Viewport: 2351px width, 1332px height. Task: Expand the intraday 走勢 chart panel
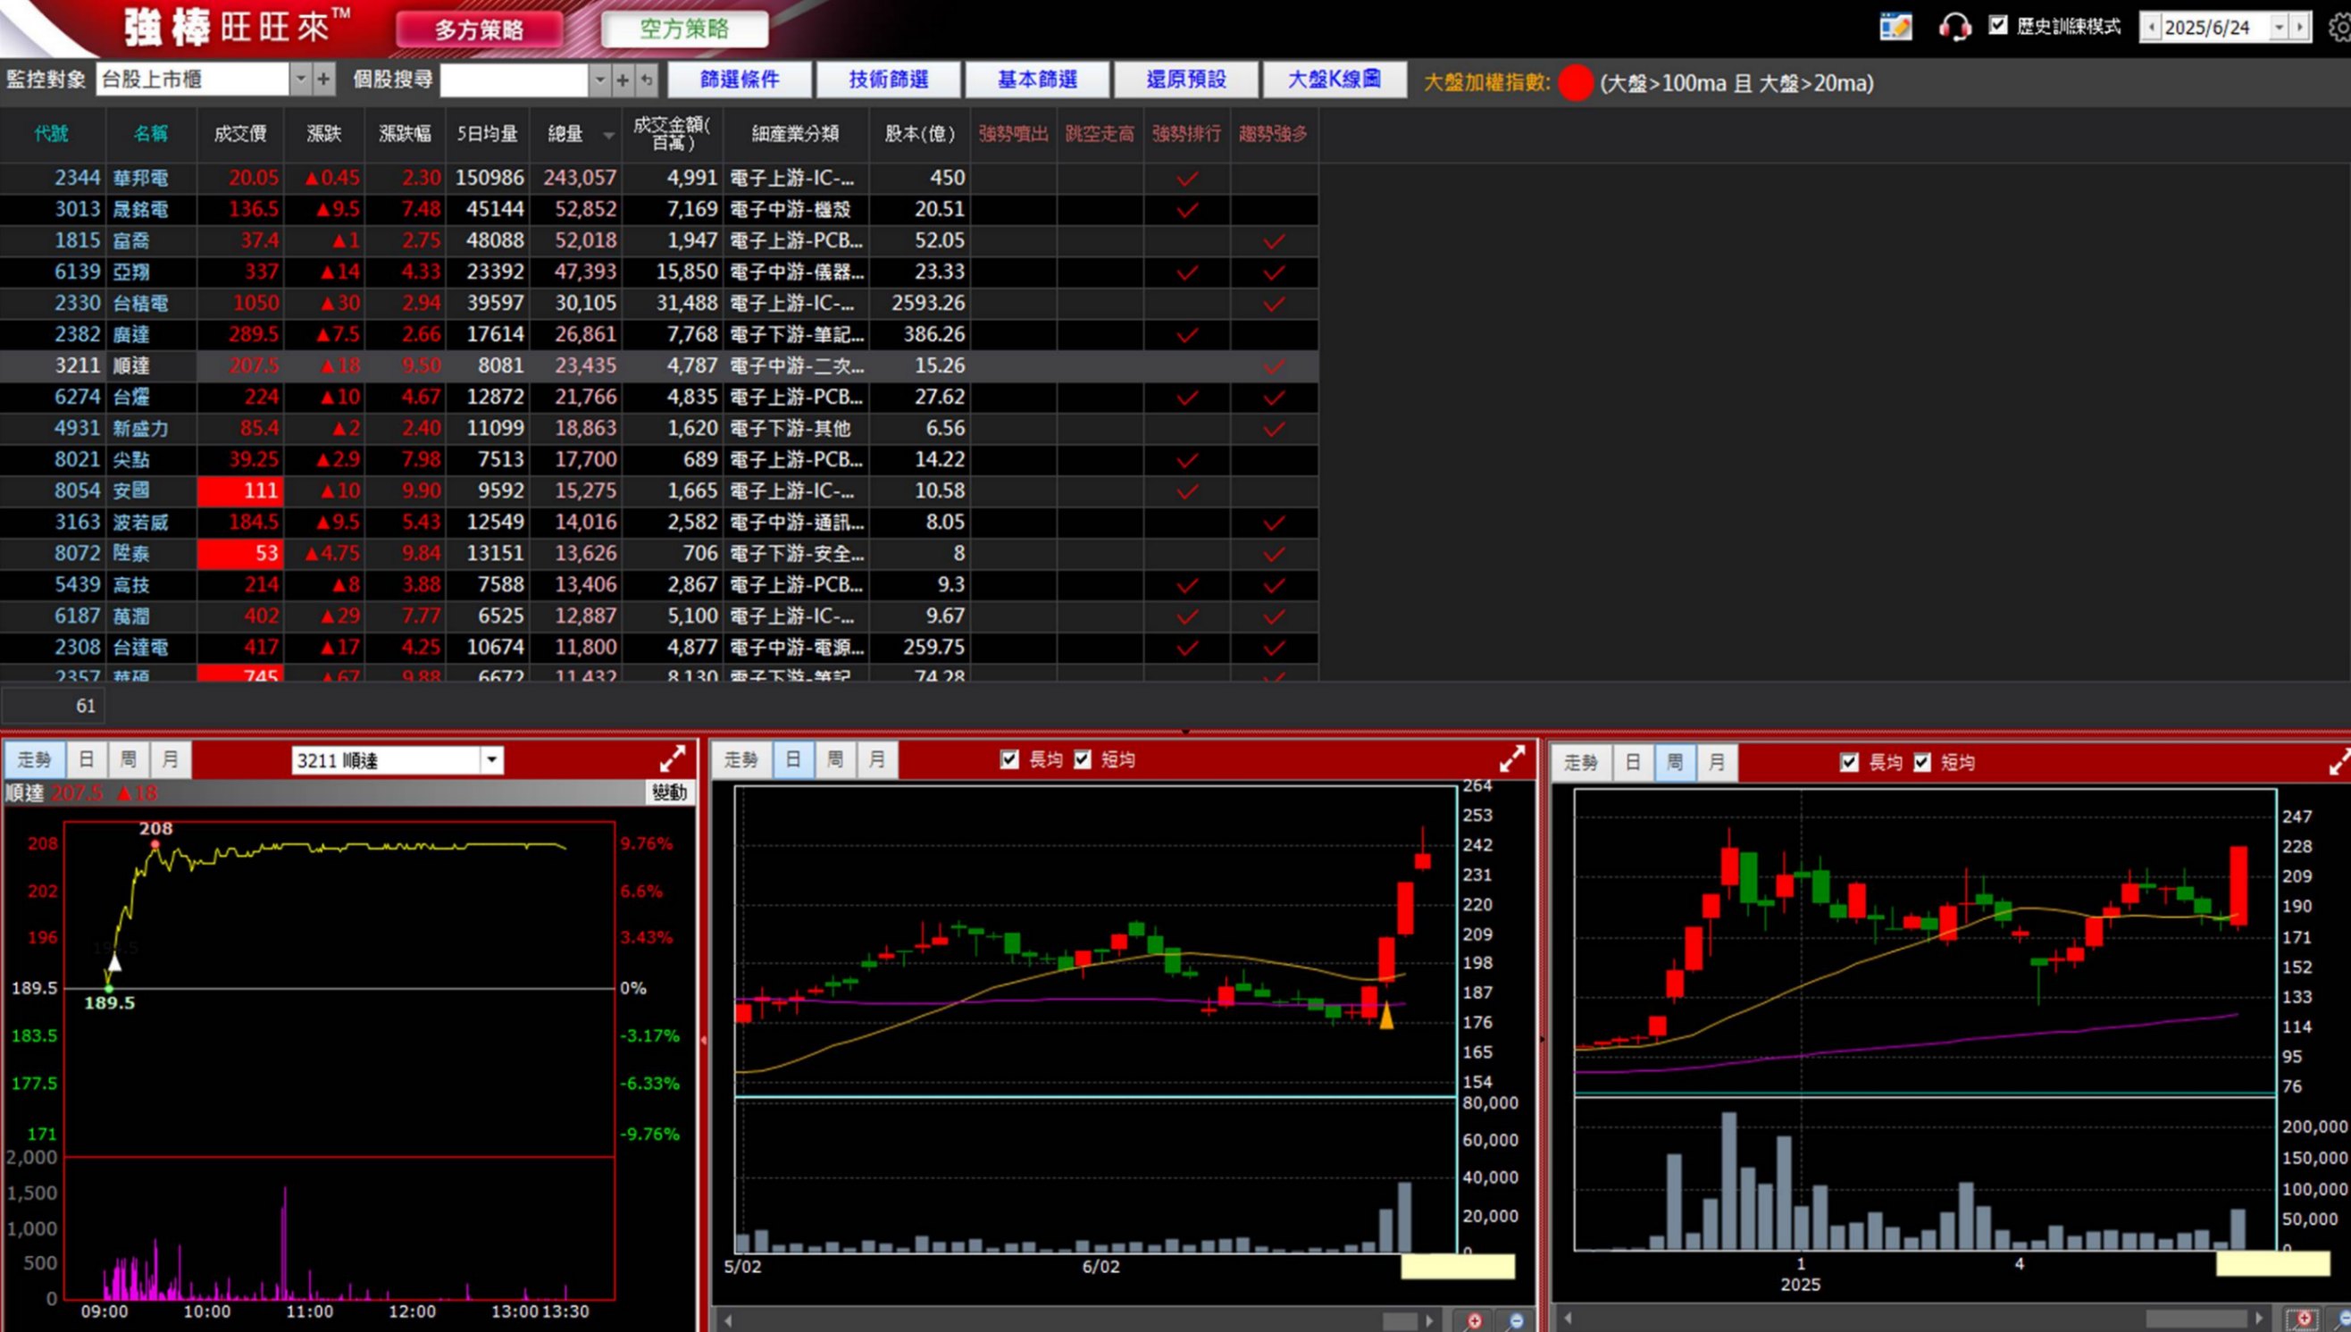[x=672, y=758]
